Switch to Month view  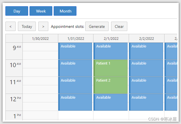point(65,11)
